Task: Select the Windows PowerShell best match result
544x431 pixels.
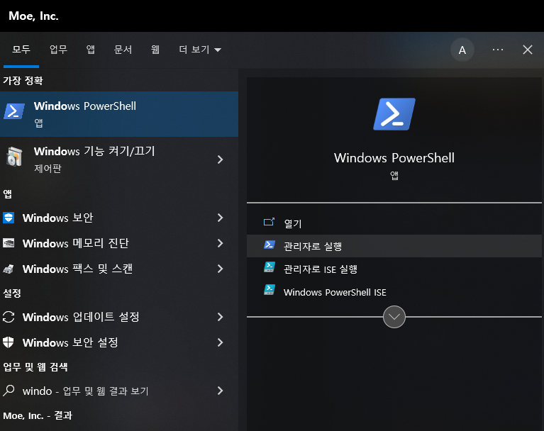Action: coord(119,114)
